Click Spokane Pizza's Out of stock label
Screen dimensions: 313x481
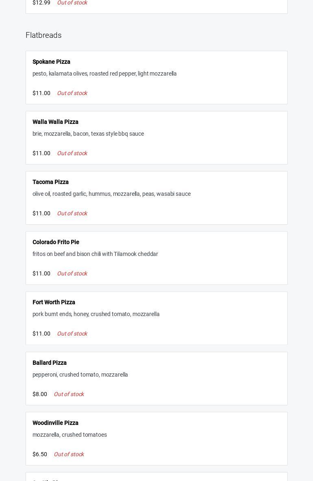[x=72, y=93]
